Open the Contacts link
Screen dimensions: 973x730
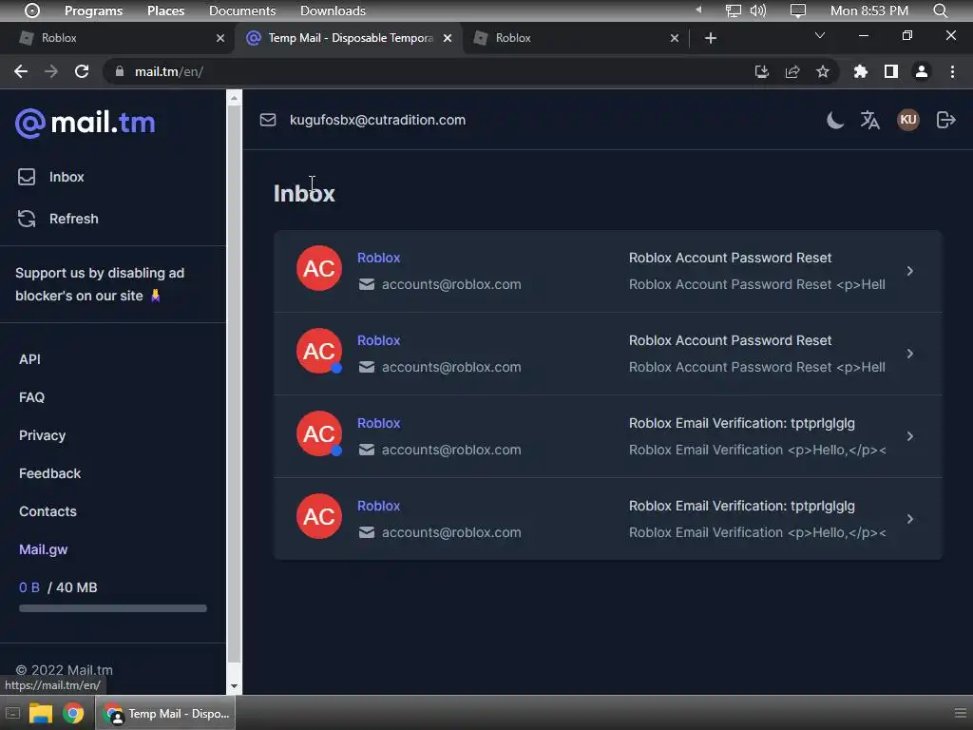[48, 511]
